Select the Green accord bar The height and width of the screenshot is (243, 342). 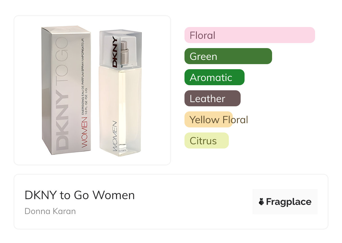click(x=228, y=56)
